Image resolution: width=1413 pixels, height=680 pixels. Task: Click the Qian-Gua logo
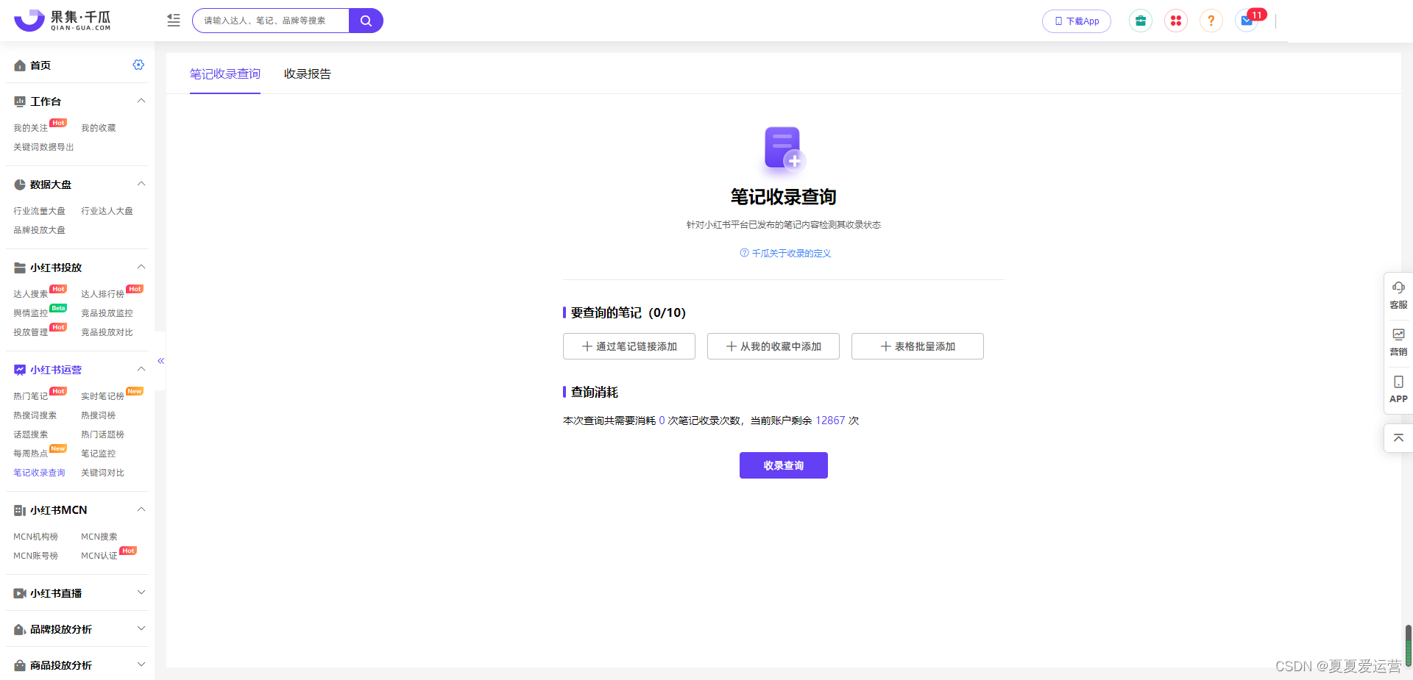click(x=63, y=21)
